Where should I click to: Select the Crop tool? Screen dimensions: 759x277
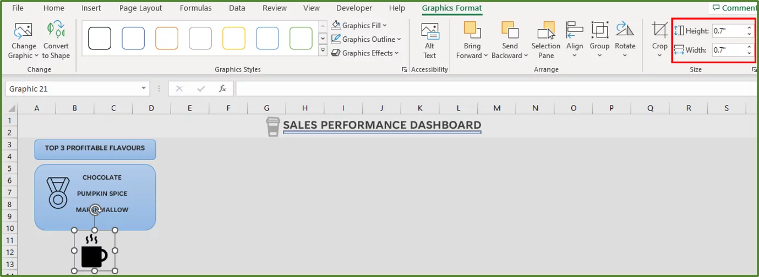coord(659,30)
